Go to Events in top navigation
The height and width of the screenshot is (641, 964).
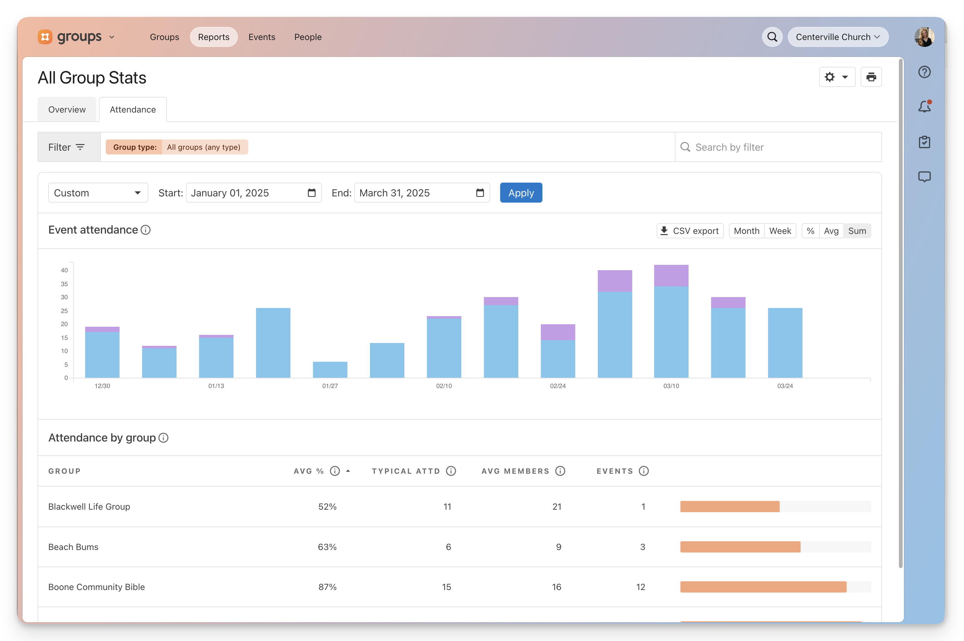[262, 37]
